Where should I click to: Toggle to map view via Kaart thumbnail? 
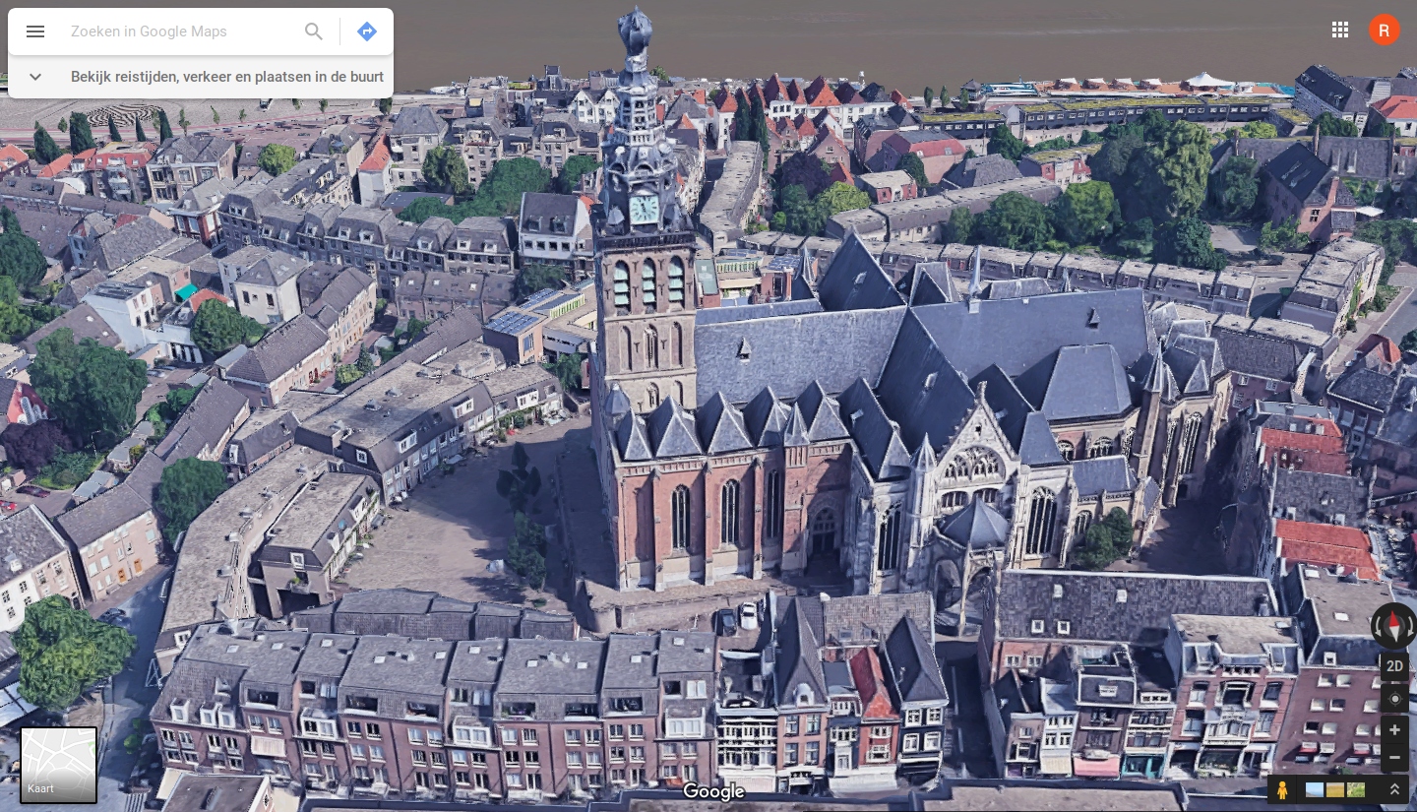(x=59, y=765)
